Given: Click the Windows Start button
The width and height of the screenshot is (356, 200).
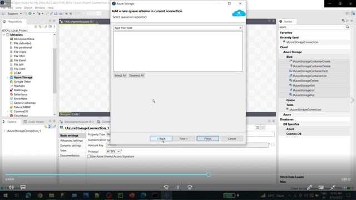Looking at the screenshot, I should click(5, 195).
